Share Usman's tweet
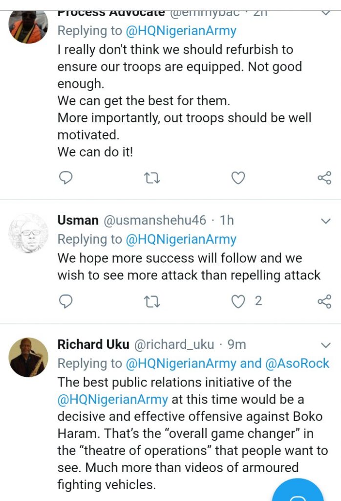The image size is (341, 501). pos(324,302)
